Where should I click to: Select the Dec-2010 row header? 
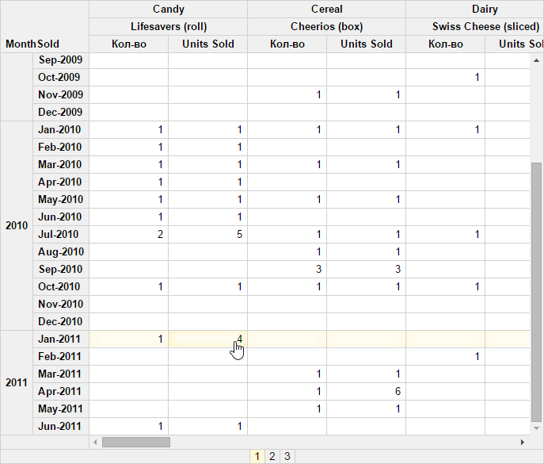[x=61, y=321]
